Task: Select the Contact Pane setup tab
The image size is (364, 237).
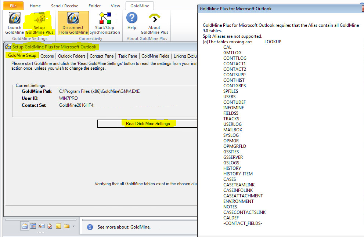Action: (x=102, y=56)
